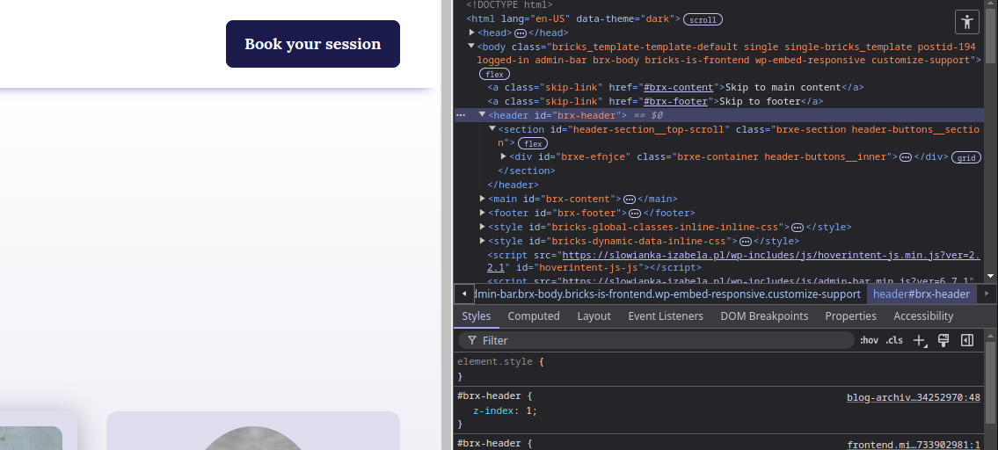998x450 pixels.
Task: Open the three-dot menu beside the header node
Action: 461,115
